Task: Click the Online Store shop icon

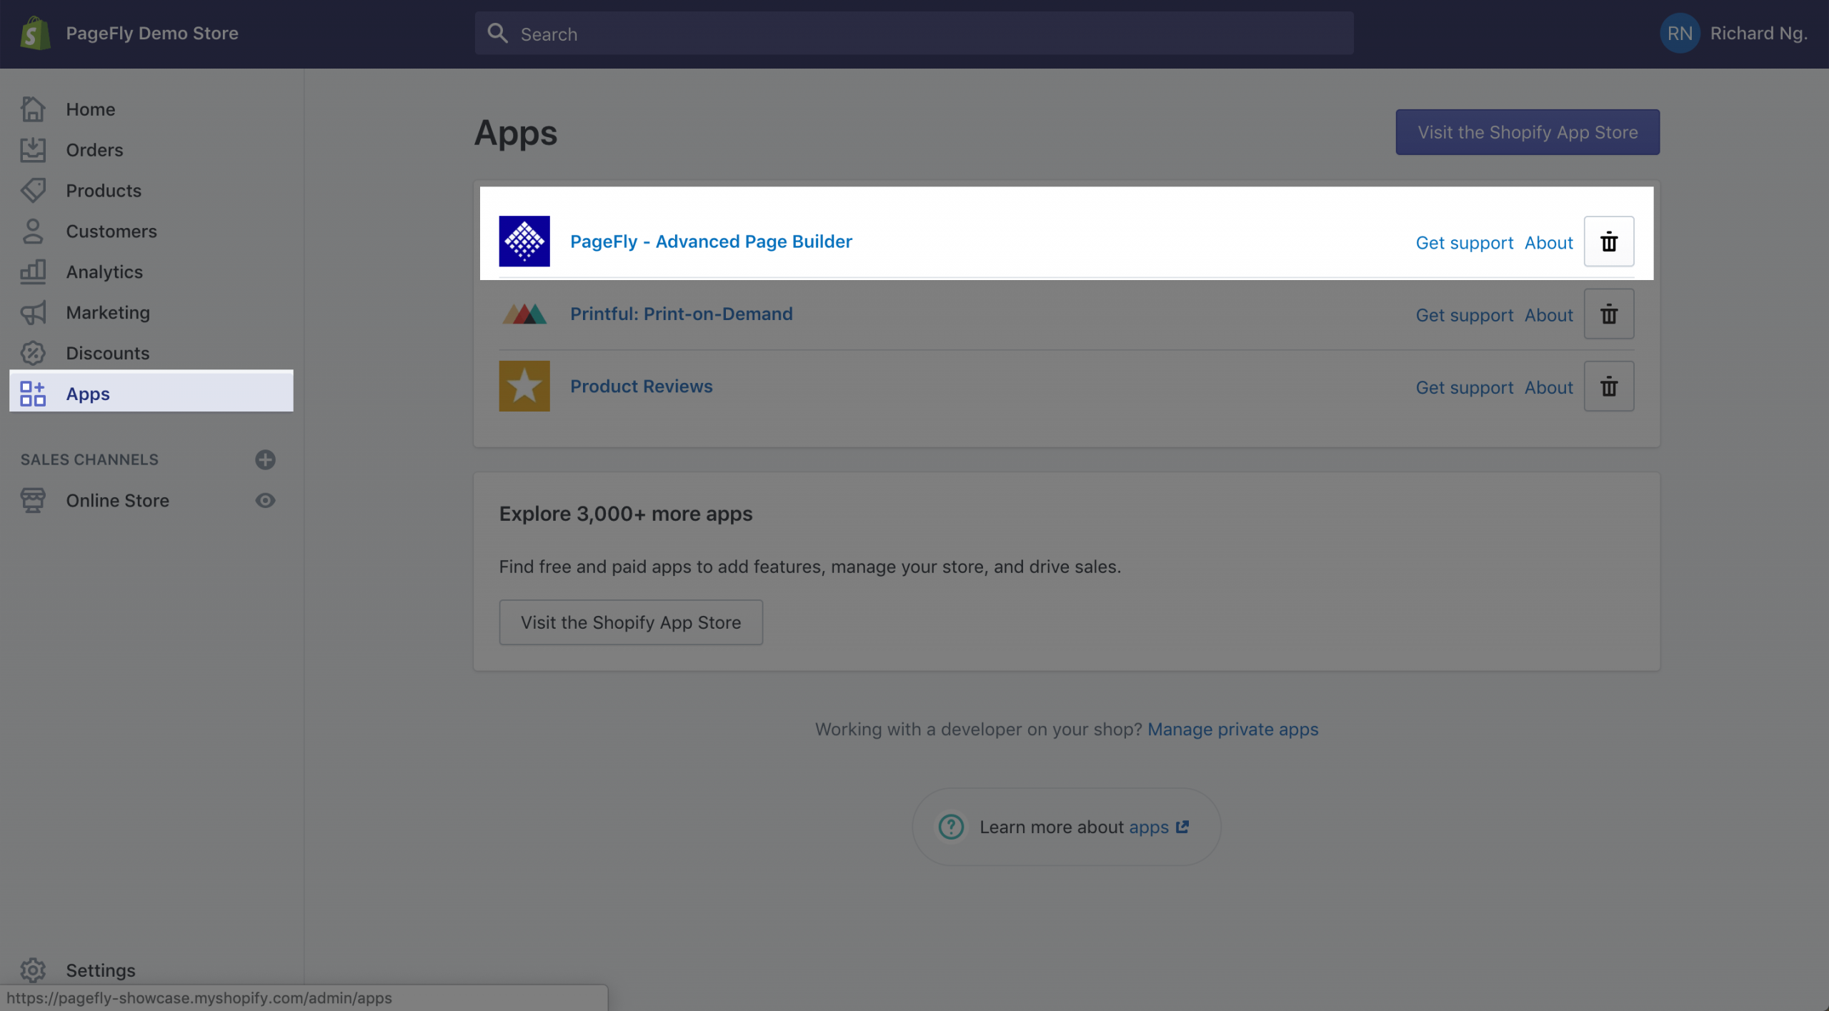Action: tap(33, 500)
